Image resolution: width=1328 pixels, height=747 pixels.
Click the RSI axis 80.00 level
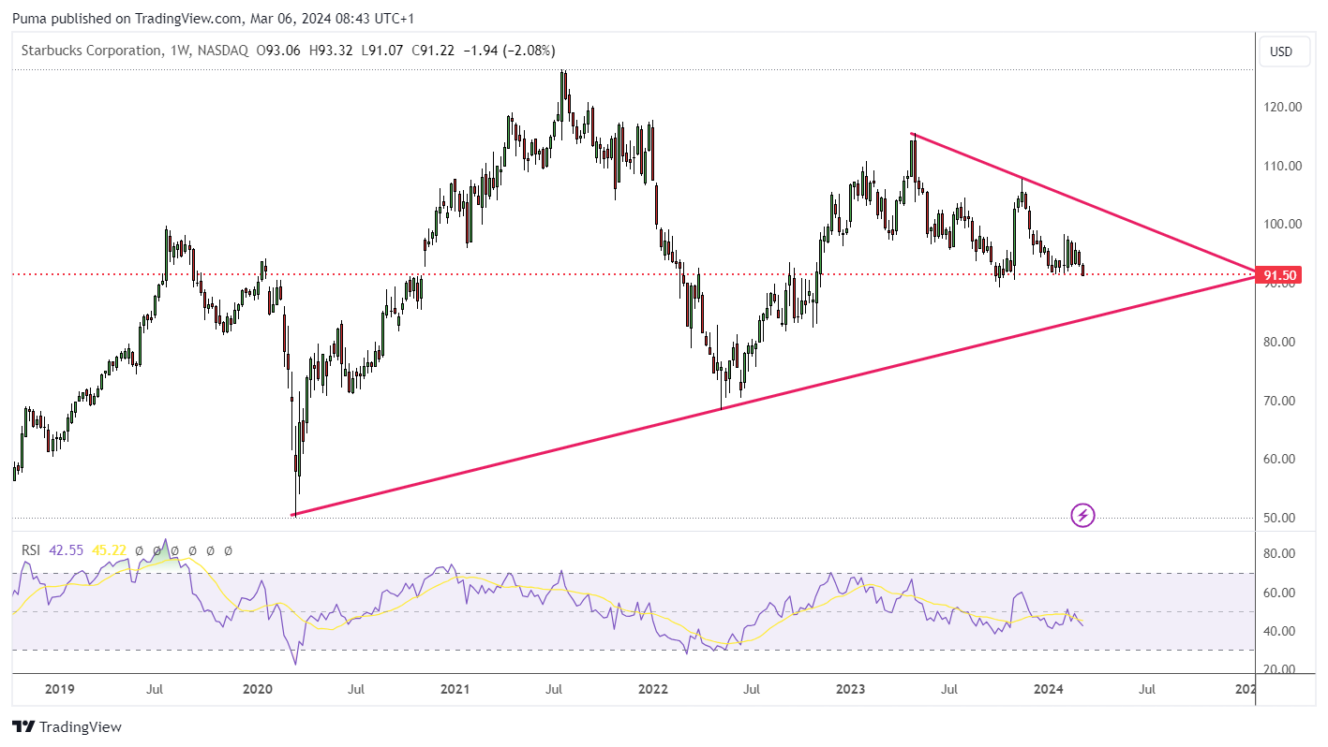[x=1280, y=553]
